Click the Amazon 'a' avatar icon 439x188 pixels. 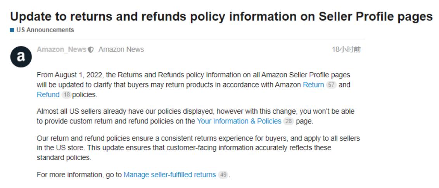tap(21, 57)
